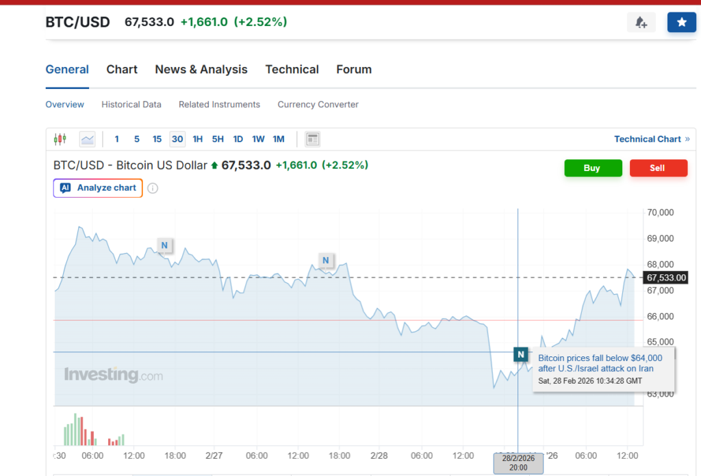The image size is (701, 476).
Task: Click the info icon beside Analyze chart
Action: pos(153,188)
